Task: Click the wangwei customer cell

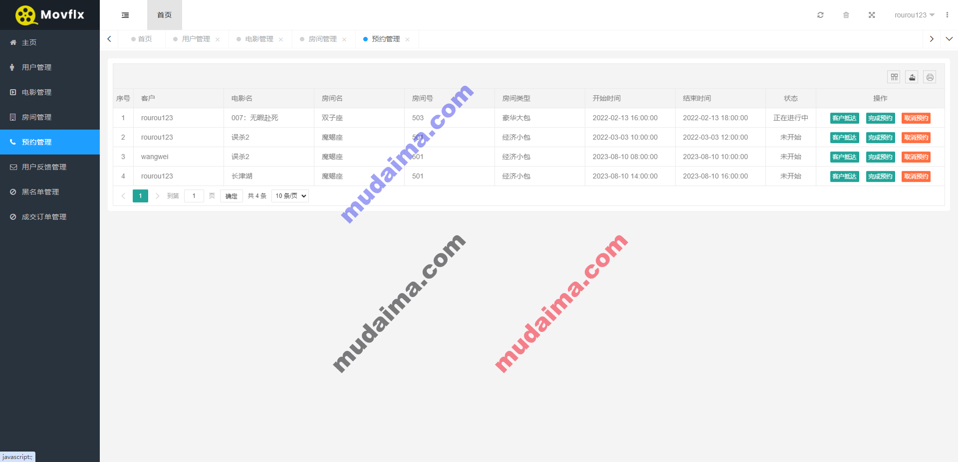Action: (x=179, y=156)
